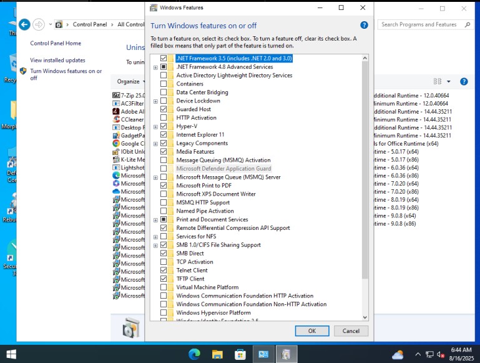The image size is (480, 363).
Task: Click the help icon in Programs and Features toolbar
Action: (x=464, y=81)
